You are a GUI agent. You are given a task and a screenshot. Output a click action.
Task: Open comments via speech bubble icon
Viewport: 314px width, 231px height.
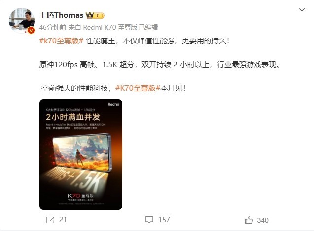coord(149,220)
